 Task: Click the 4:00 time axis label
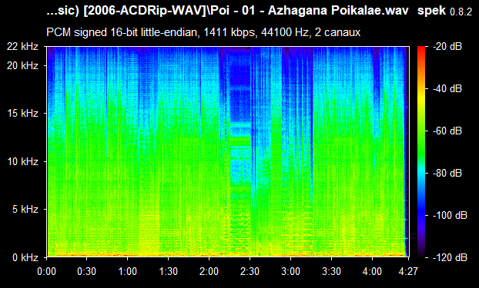[x=372, y=271]
